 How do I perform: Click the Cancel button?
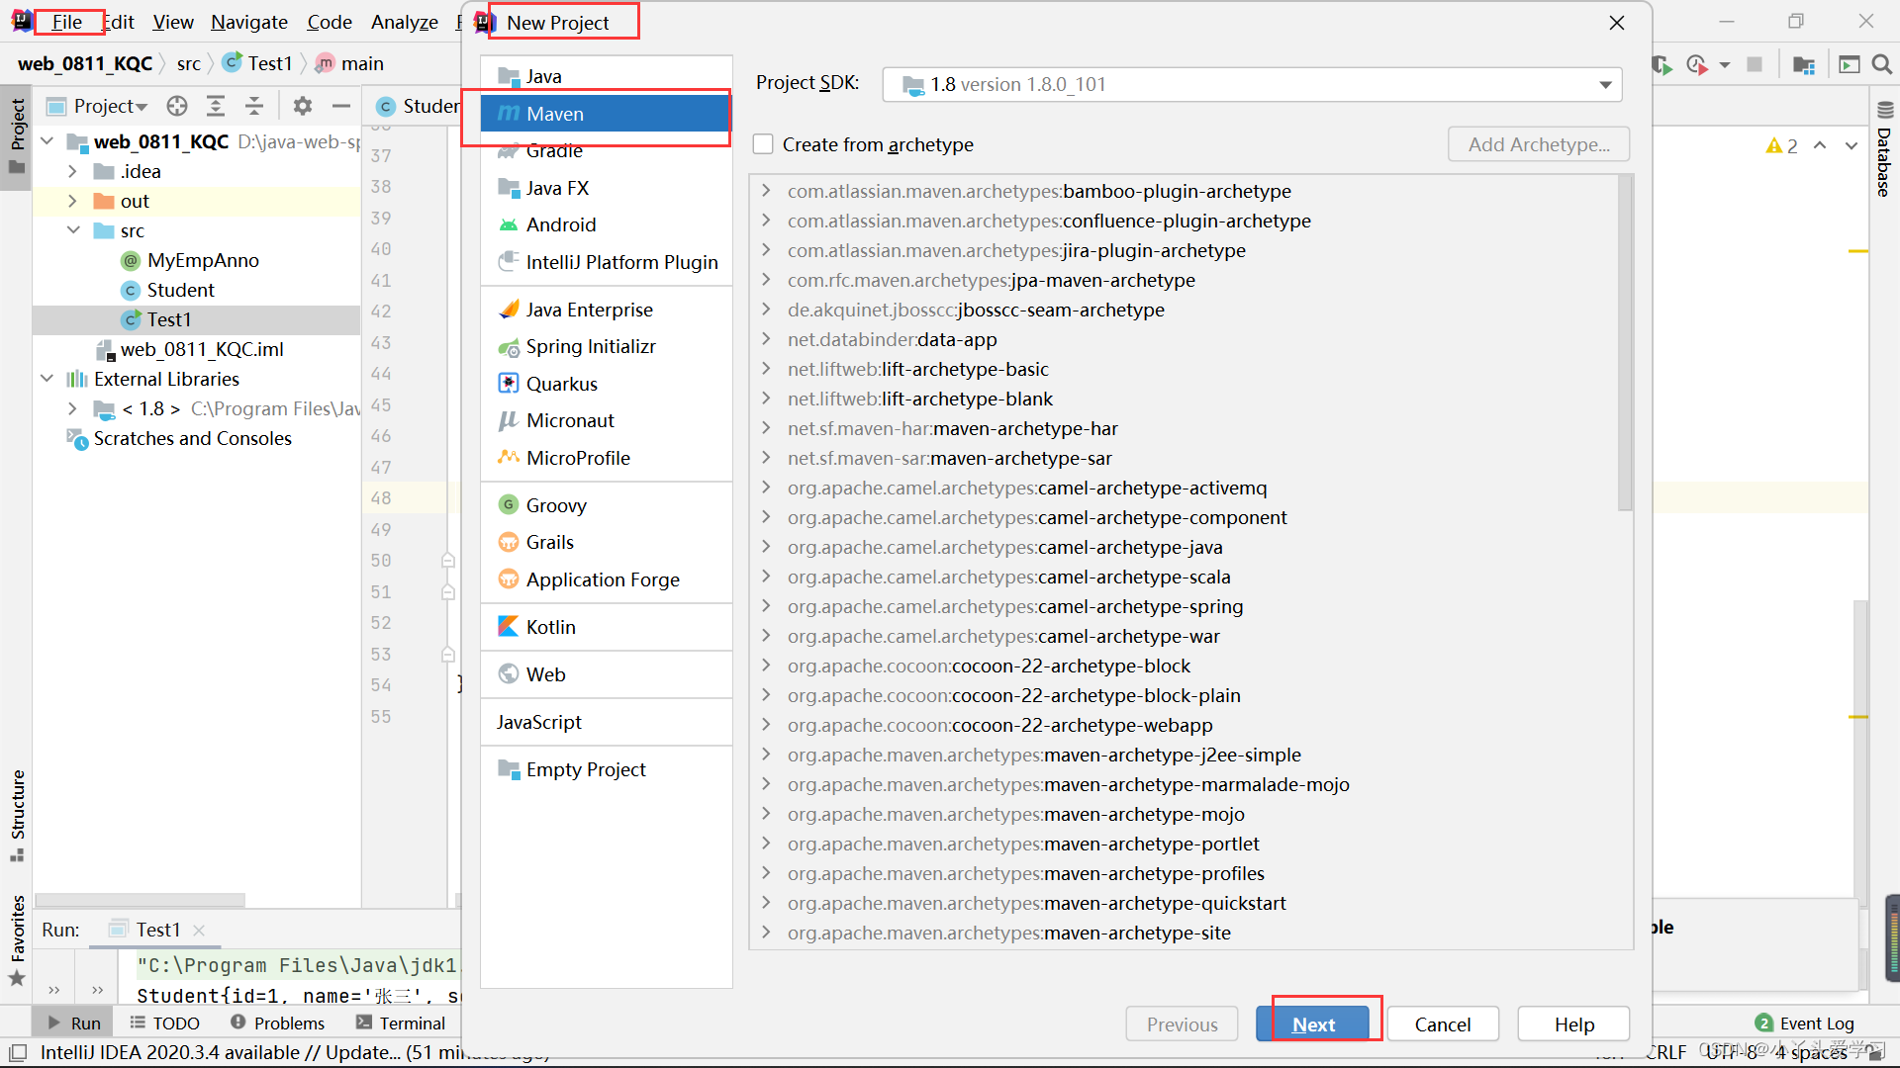1443,1024
